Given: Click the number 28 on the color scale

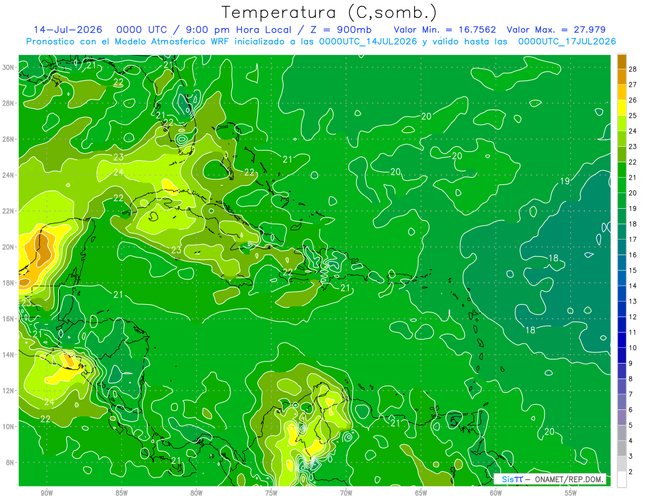Looking at the screenshot, I should (x=632, y=69).
